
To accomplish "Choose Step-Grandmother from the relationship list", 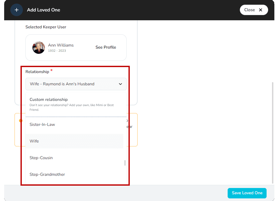I will pyautogui.click(x=47, y=174).
